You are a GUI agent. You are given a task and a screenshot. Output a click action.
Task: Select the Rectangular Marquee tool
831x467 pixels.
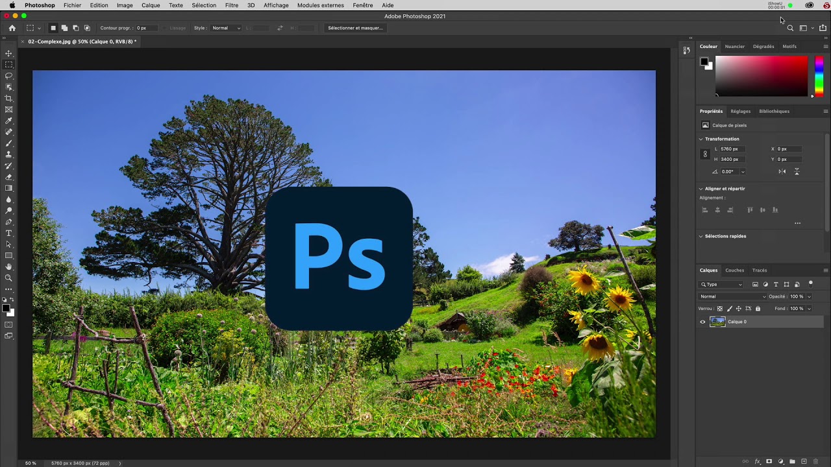click(x=9, y=65)
